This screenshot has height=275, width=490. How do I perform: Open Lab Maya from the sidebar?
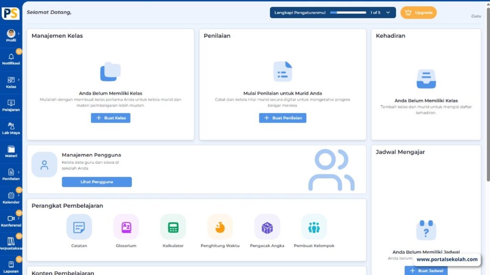(11, 128)
